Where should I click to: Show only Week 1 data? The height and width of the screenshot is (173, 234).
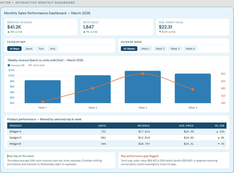[145, 49]
